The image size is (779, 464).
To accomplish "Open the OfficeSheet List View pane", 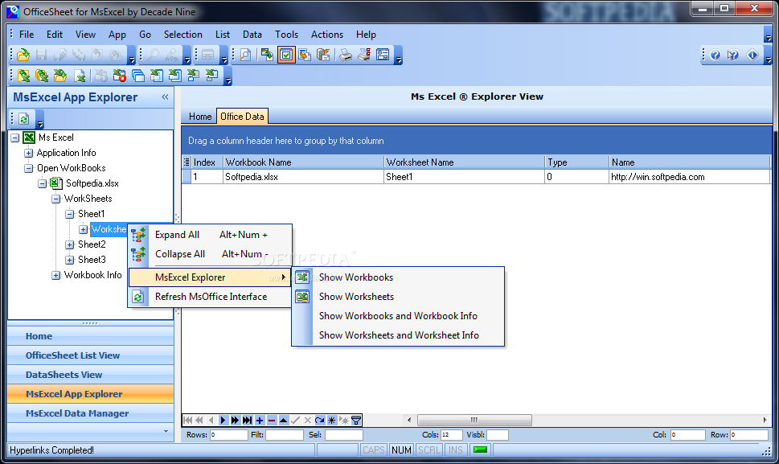I will (90, 355).
